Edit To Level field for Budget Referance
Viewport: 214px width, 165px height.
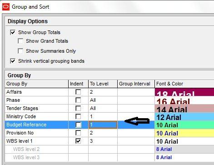pos(103,125)
